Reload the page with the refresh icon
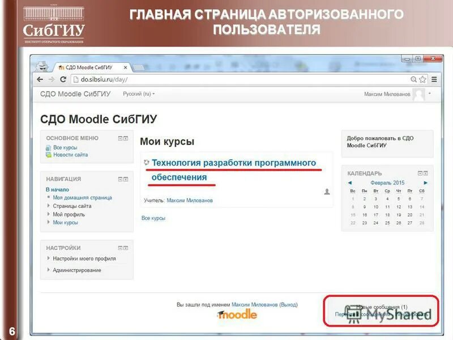453x340 pixels. pos(63,79)
